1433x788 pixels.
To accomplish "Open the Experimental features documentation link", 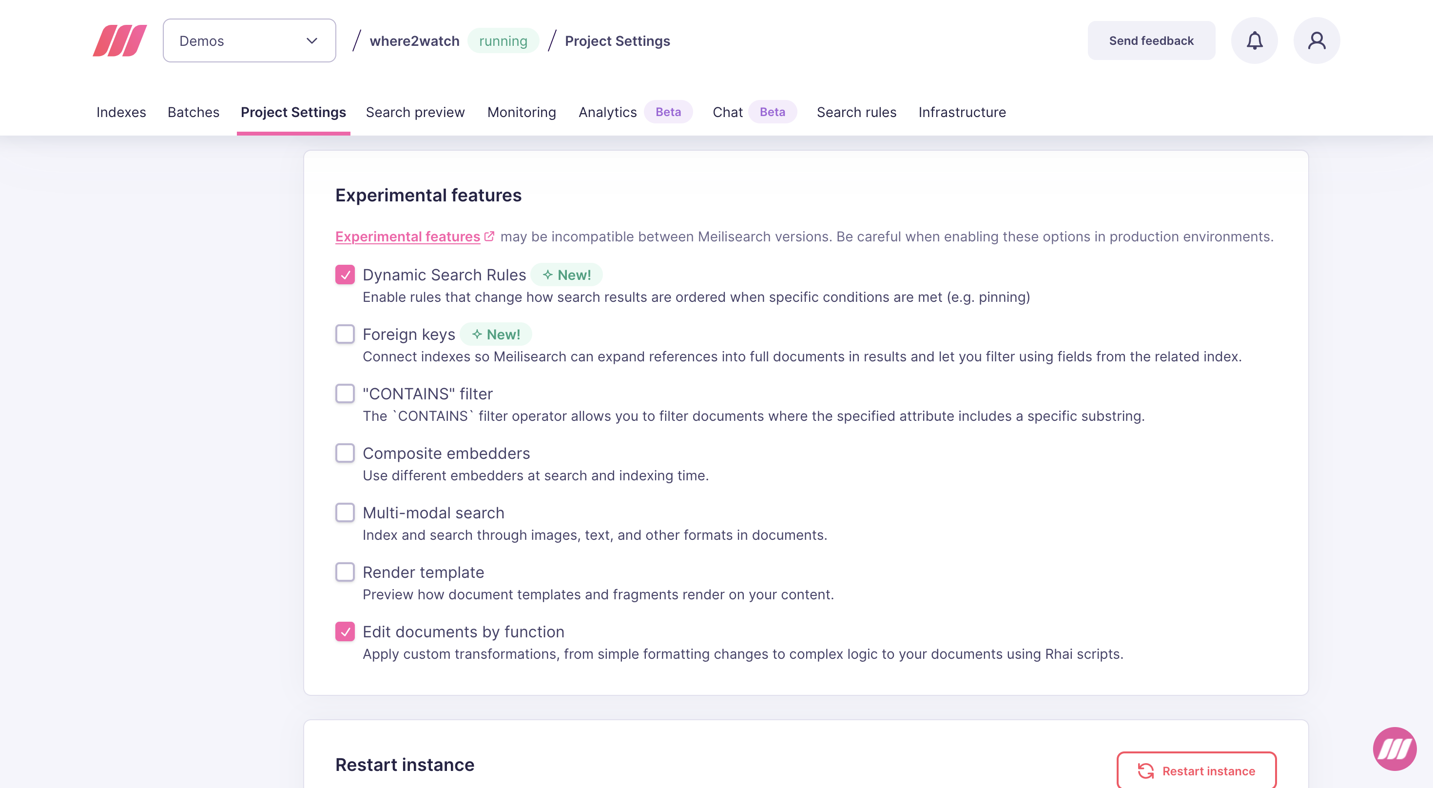I will 407,236.
